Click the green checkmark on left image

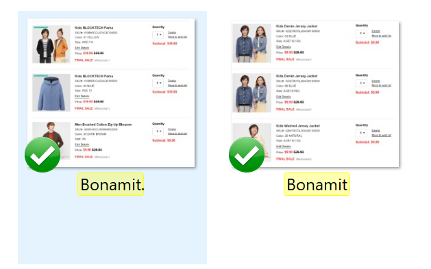pos(42,155)
